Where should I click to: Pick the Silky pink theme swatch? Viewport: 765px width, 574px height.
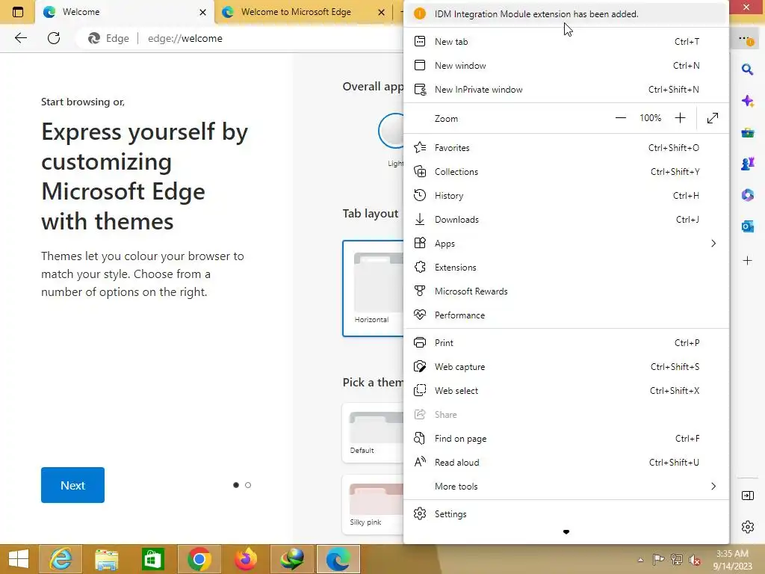click(x=374, y=504)
